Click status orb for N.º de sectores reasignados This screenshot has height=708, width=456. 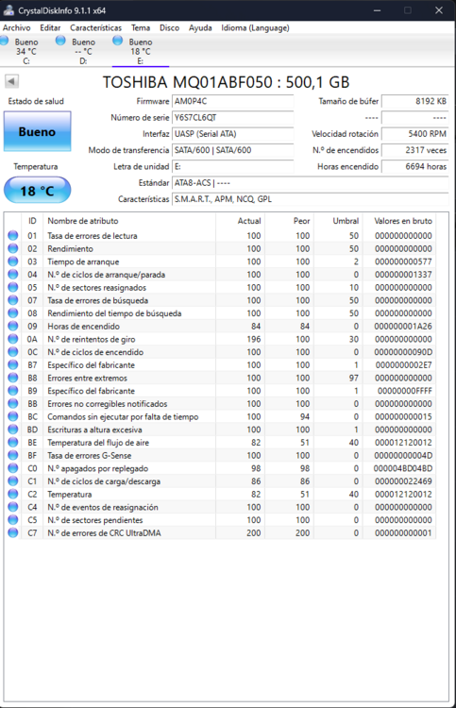(x=13, y=287)
